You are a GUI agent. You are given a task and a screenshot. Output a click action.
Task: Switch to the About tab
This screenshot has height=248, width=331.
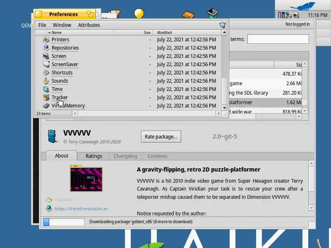point(61,156)
